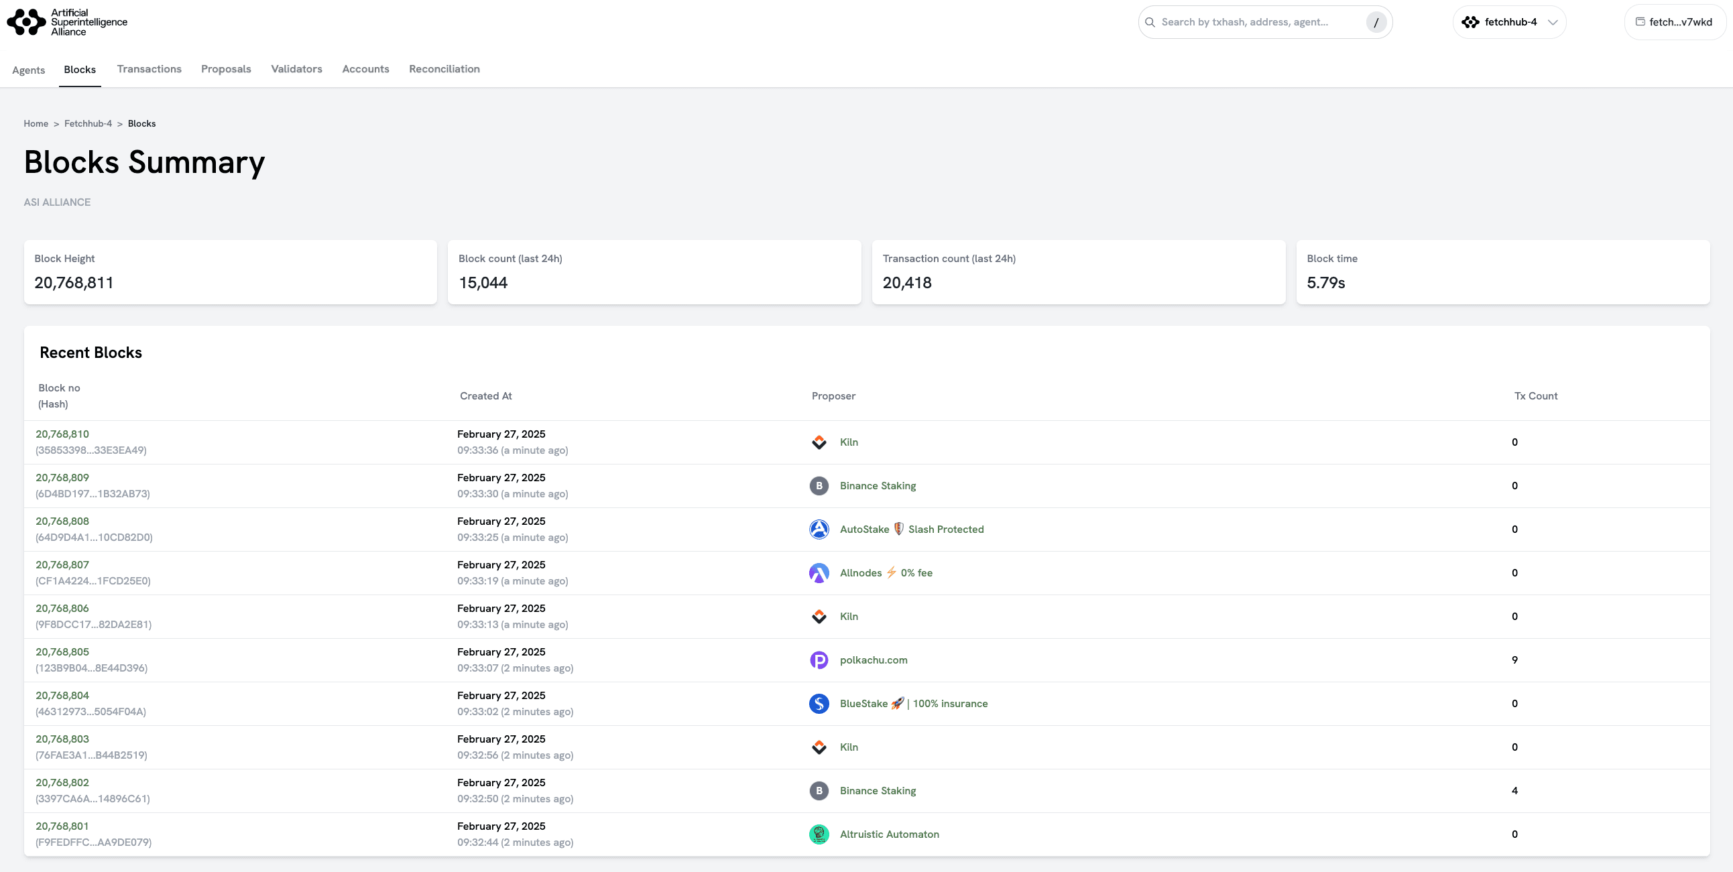Open the Validators tab
This screenshot has width=1733, height=872.
coord(296,68)
